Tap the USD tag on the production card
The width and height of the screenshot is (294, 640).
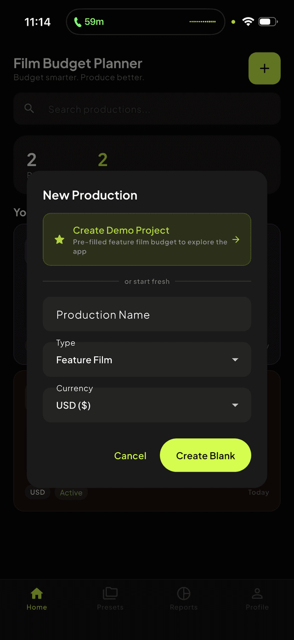[x=37, y=492]
